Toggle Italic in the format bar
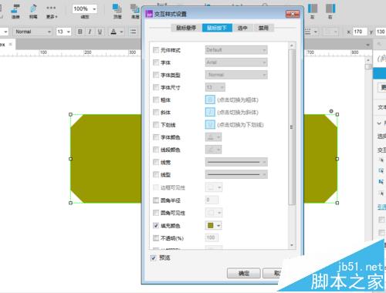Screen dimensions: 386x293 click(90, 32)
